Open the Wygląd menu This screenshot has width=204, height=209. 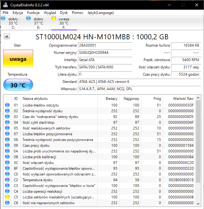[50, 13]
